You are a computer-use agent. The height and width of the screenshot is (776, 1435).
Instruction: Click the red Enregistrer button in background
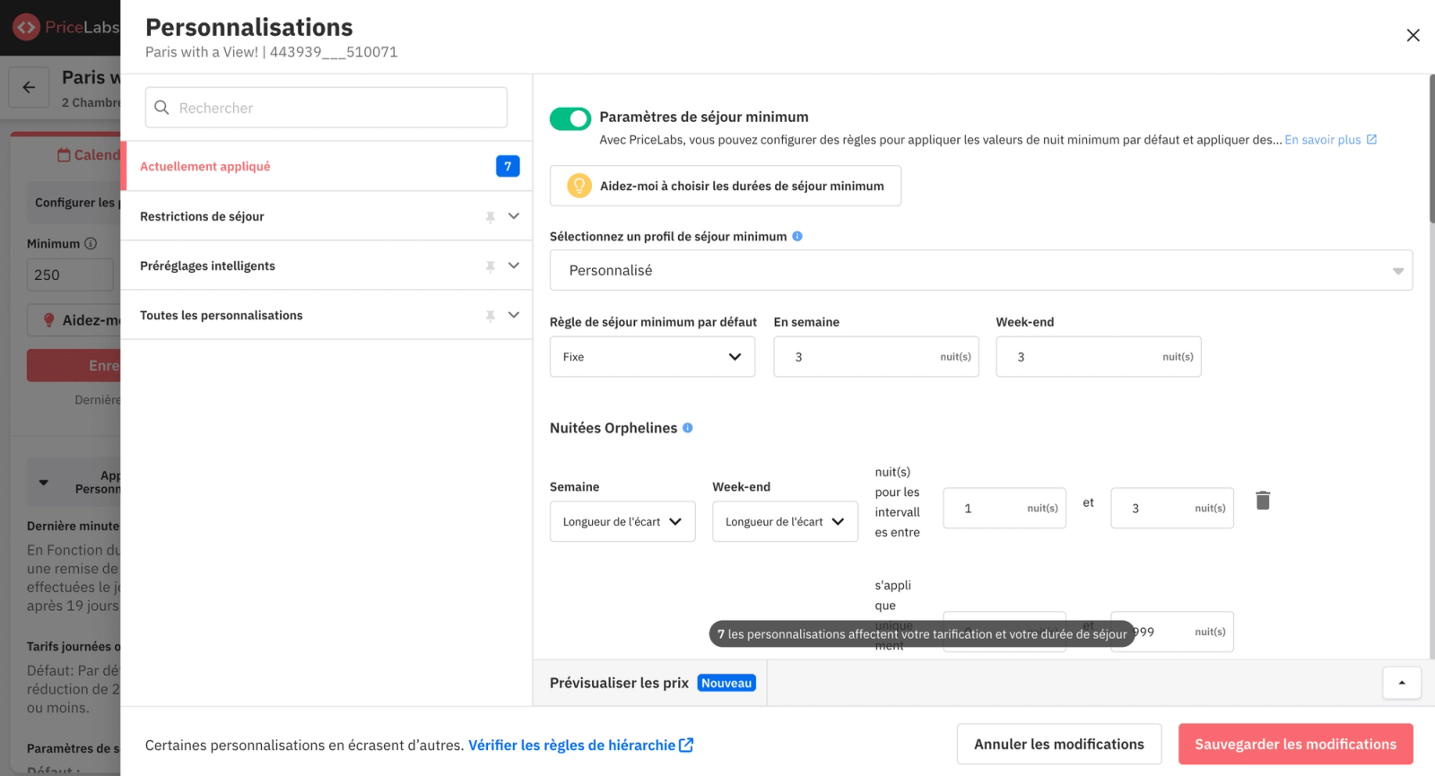[74, 365]
